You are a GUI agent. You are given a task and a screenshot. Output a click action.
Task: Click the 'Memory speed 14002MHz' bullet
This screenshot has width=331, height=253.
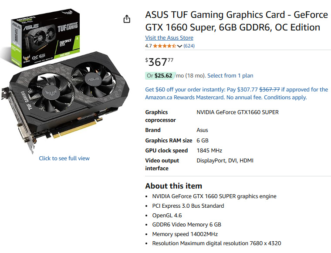pos(185,234)
